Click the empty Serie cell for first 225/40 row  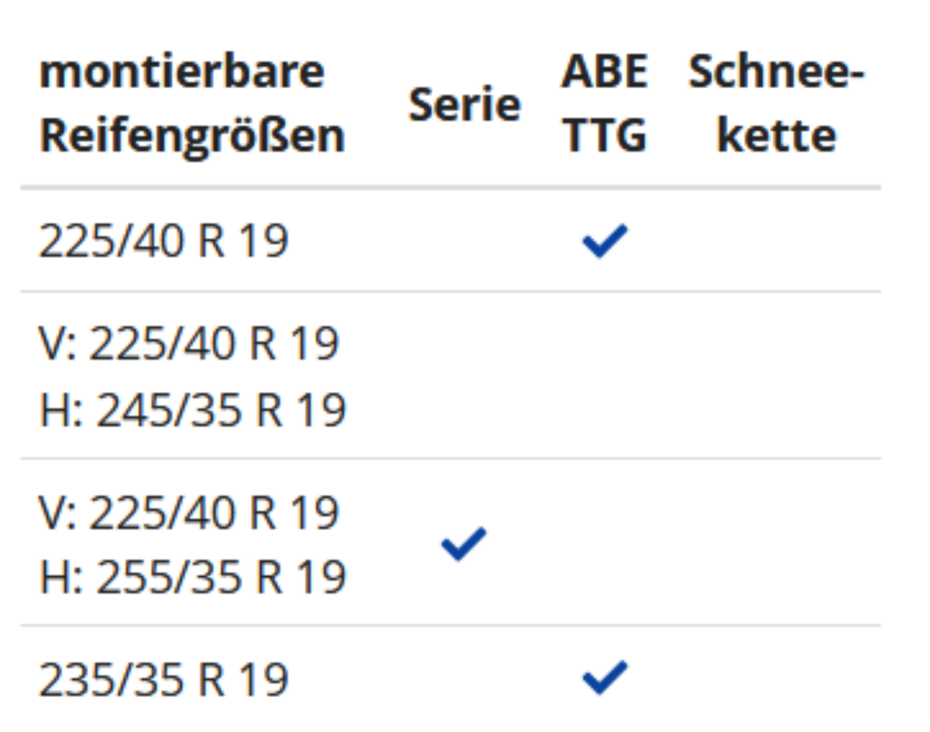pos(464,240)
